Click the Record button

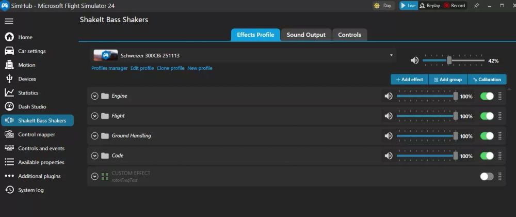coord(455,6)
